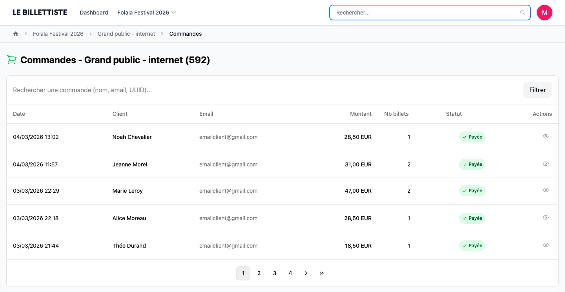Open Folala Festival 2026 breadcrumb link
Viewport: 565px width, 292px height.
click(58, 34)
